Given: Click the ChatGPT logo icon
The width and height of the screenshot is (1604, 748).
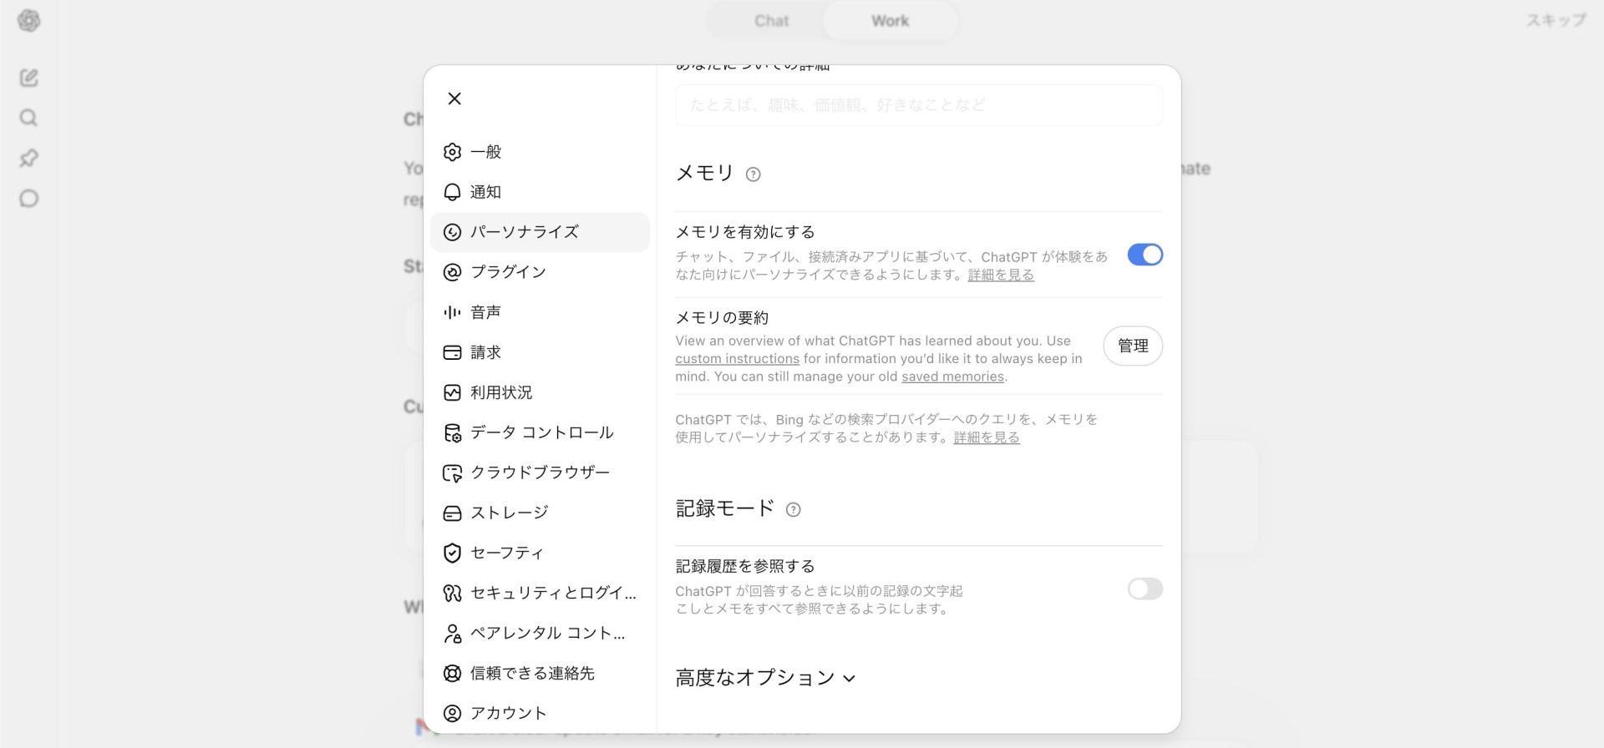Looking at the screenshot, I should (29, 21).
